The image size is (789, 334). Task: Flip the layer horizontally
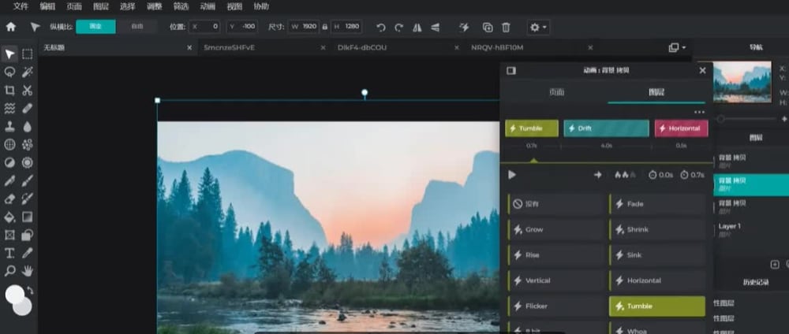click(x=417, y=28)
